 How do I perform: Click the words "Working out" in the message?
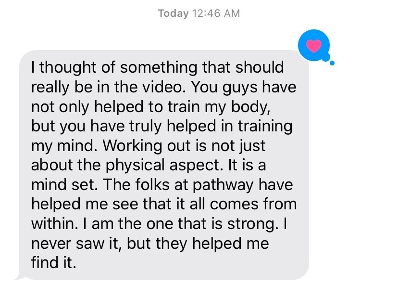point(147,146)
